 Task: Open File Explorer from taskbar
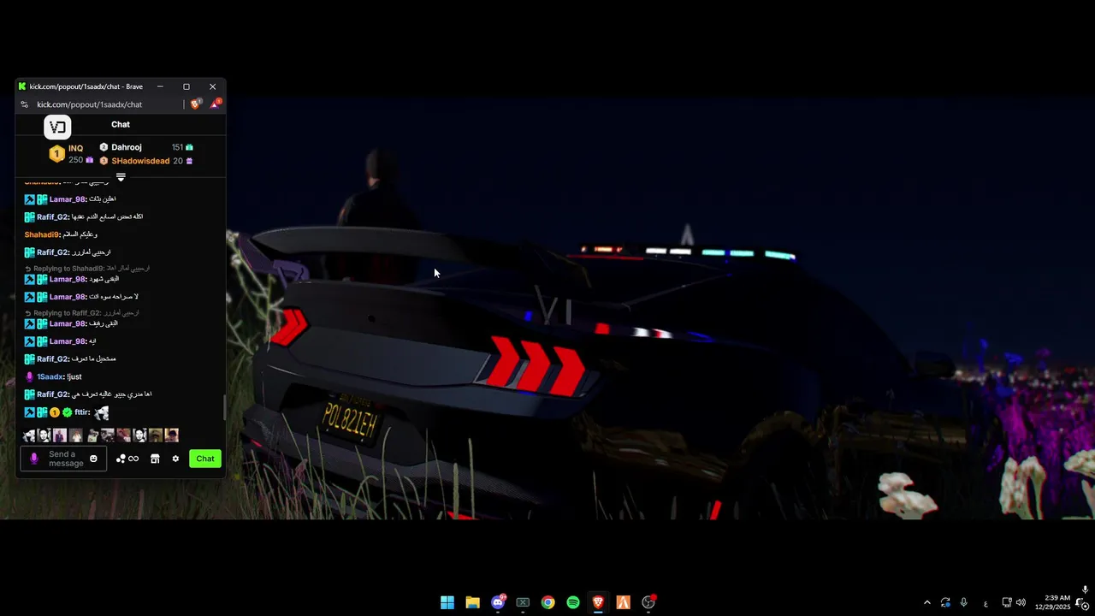[x=472, y=602]
